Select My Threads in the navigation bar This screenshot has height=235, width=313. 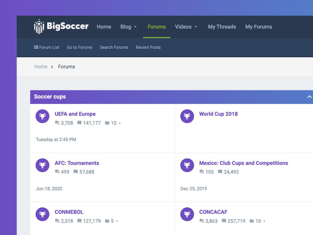[x=222, y=26]
